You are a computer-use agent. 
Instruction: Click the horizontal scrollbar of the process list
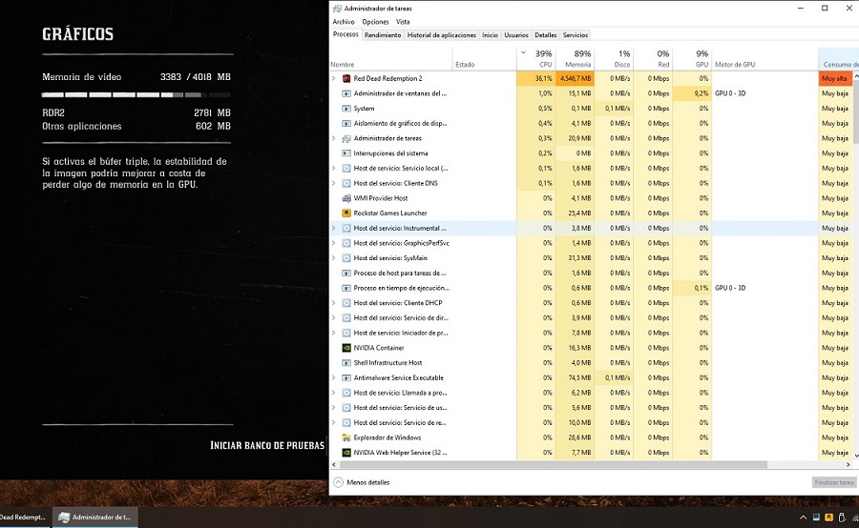[x=573, y=464]
